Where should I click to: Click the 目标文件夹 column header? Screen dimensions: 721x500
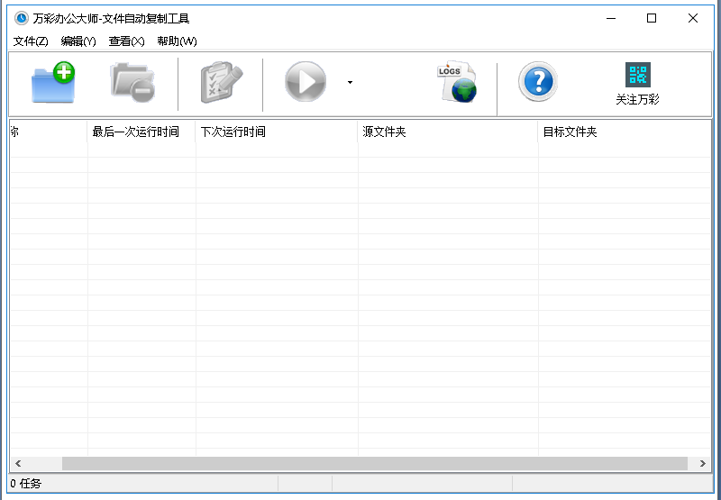570,132
